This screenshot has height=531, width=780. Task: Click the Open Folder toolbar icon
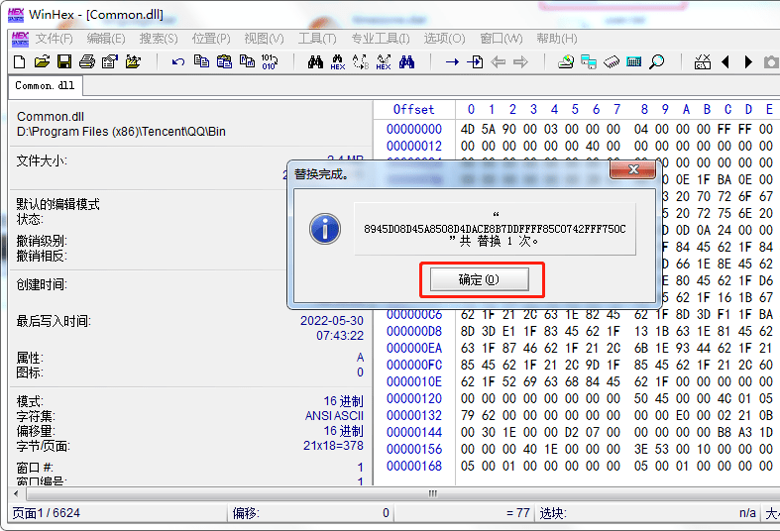click(133, 62)
